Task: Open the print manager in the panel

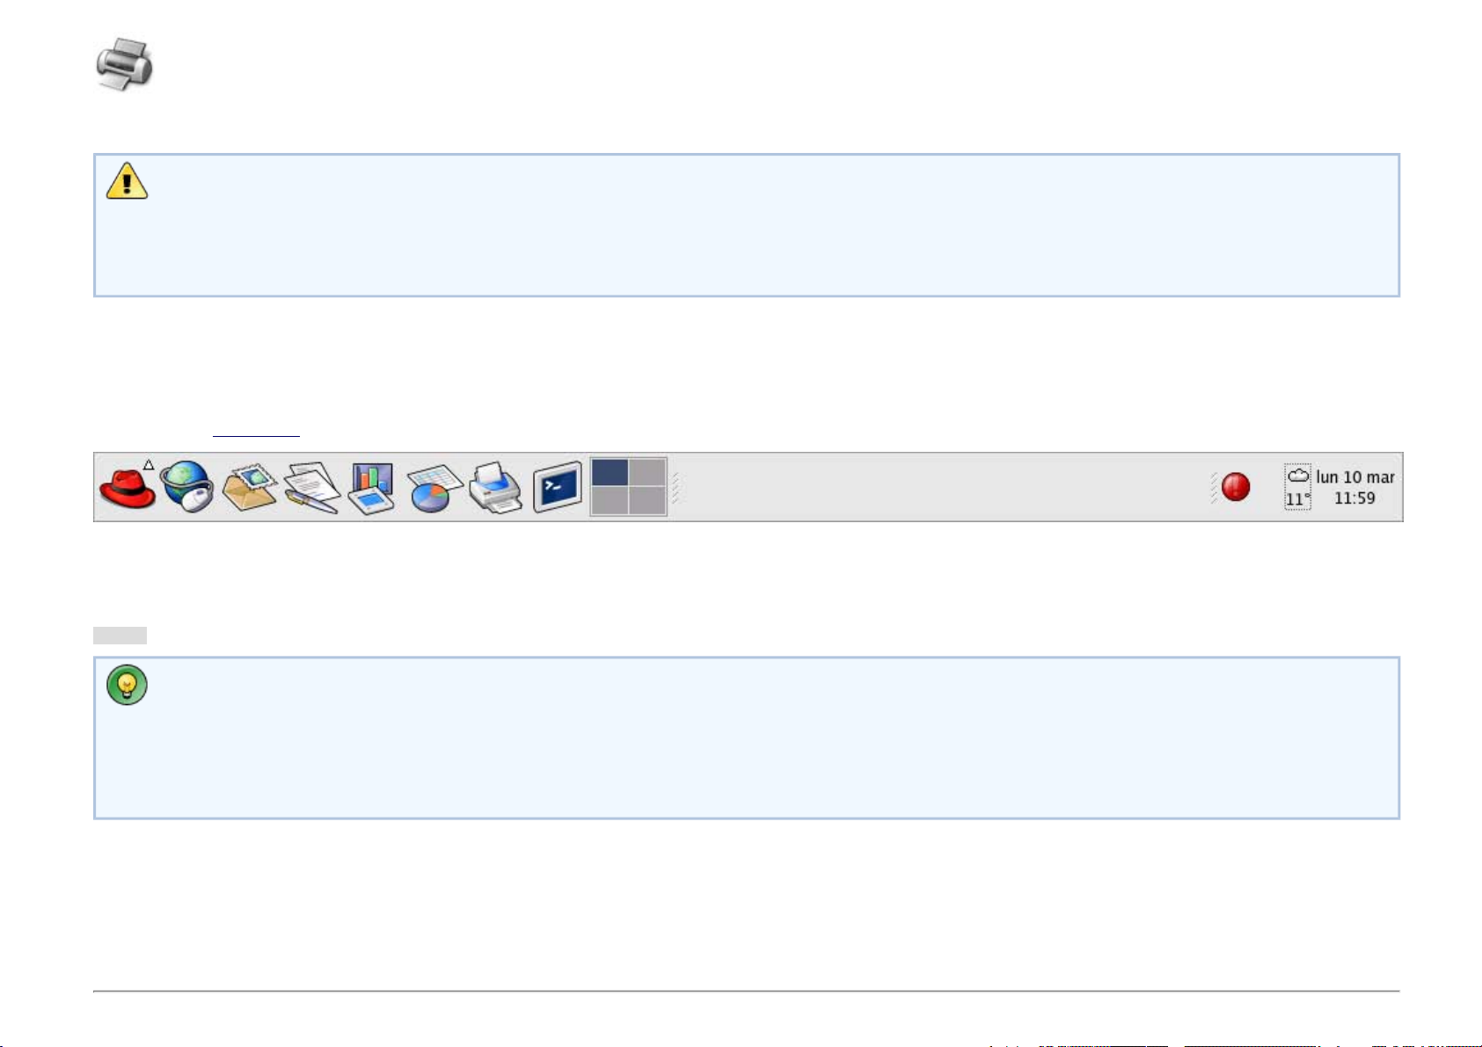Action: click(496, 488)
